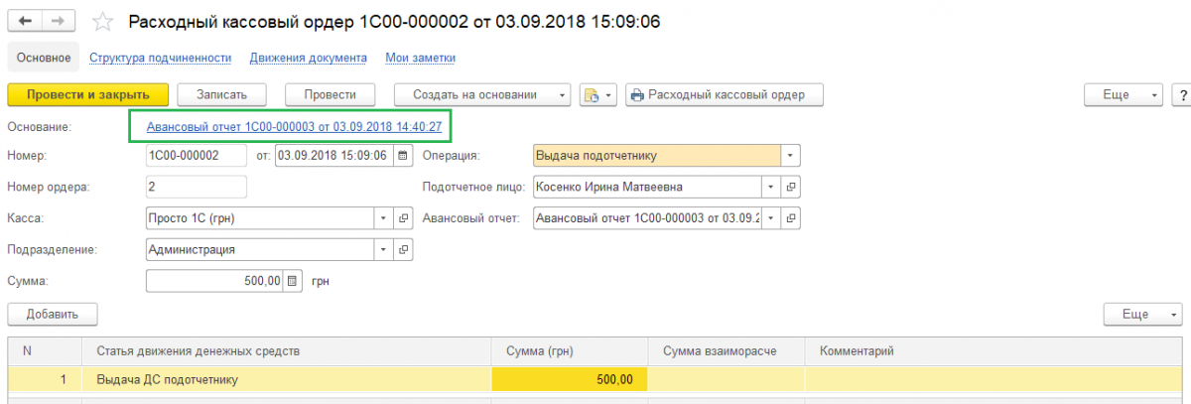The image size is (1191, 404).
Task: Open the Подотчетное лицо dropdown list
Action: coord(772,187)
